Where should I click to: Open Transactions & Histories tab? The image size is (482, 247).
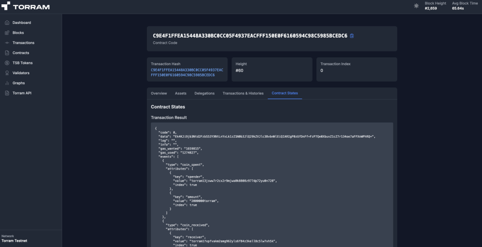(243, 93)
